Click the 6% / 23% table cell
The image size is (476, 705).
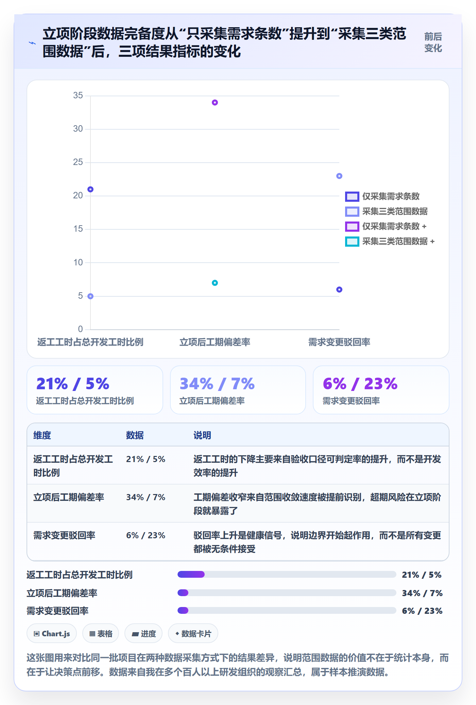146,536
